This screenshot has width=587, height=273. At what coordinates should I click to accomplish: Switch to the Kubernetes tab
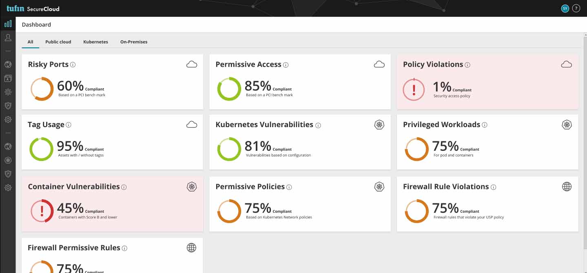pos(95,42)
